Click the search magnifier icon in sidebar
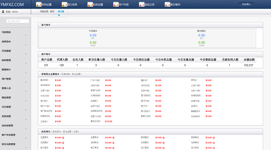 [9, 21]
